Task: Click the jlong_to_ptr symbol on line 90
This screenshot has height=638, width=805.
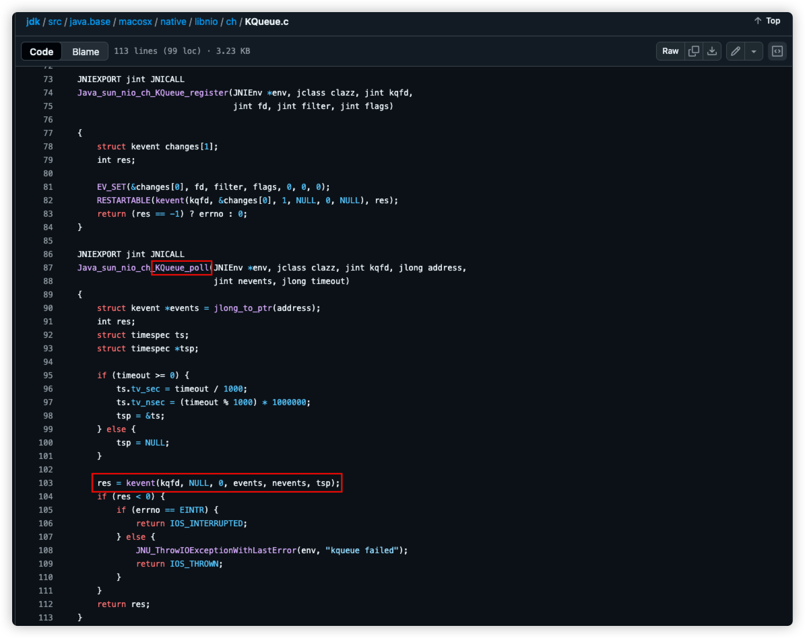Action: pos(243,308)
